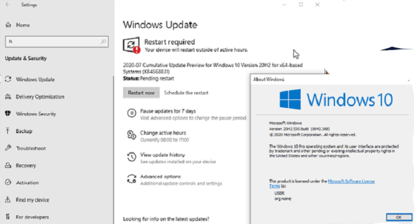The height and width of the screenshot is (224, 414).
Task: Click the Recovery icon in sidebar
Action: pyautogui.click(x=8, y=165)
